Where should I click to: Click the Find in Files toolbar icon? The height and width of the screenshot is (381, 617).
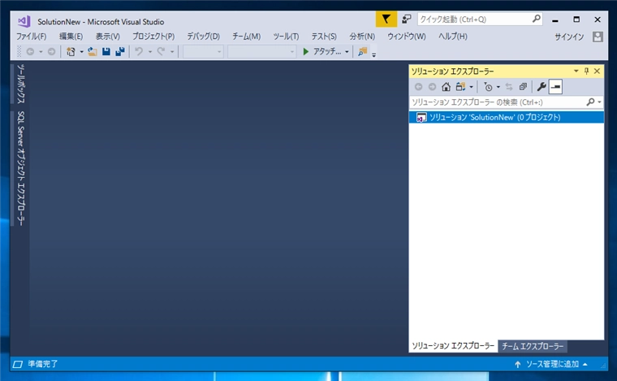tap(362, 51)
